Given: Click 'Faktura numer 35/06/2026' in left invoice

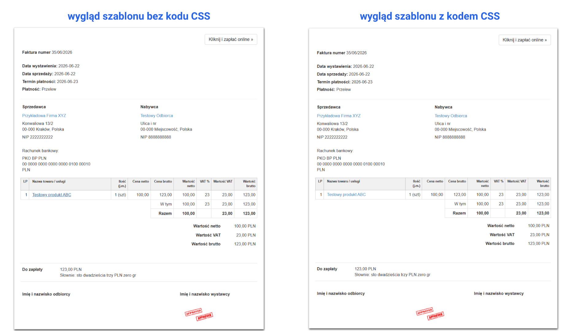Looking at the screenshot, I should click(47, 52).
